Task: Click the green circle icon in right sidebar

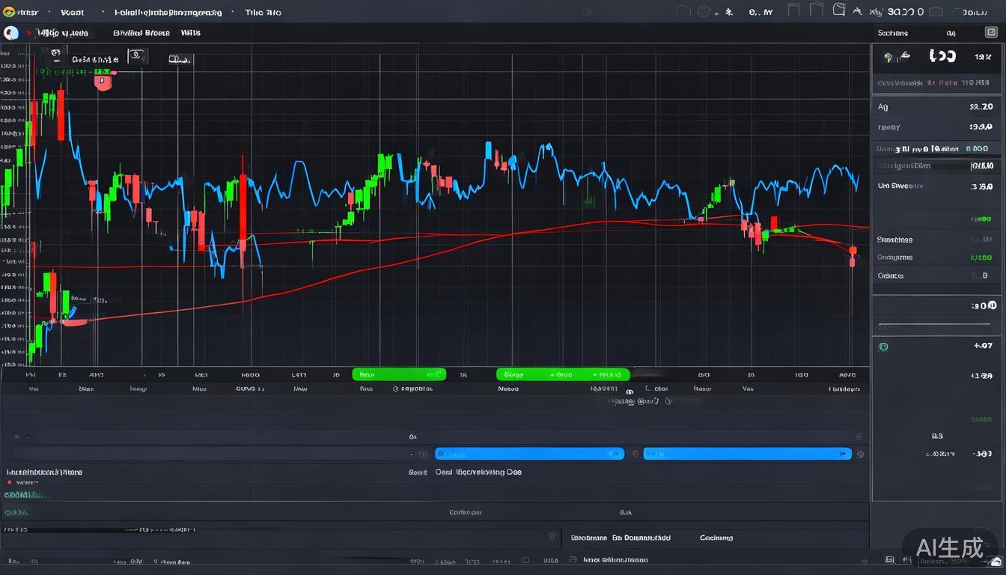Action: coord(883,347)
